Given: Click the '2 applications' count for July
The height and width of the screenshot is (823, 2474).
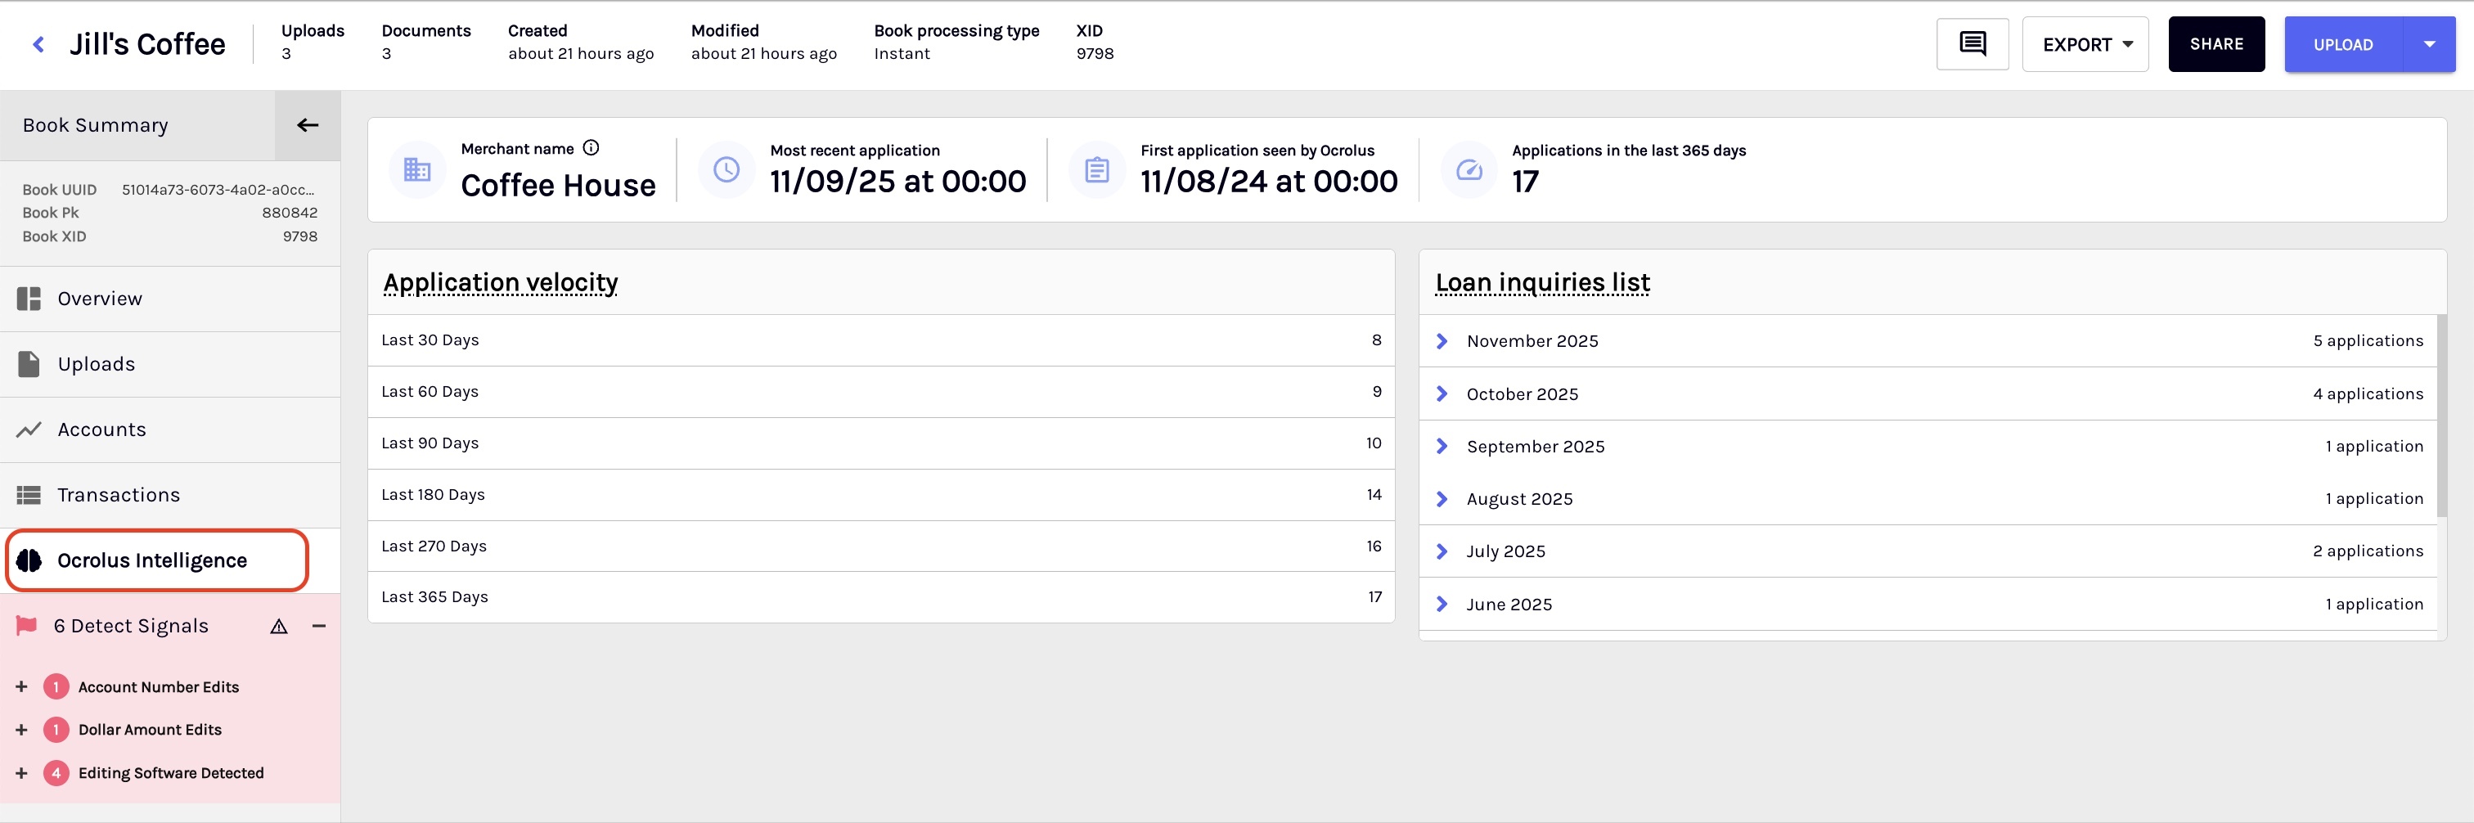Looking at the screenshot, I should tap(2368, 551).
